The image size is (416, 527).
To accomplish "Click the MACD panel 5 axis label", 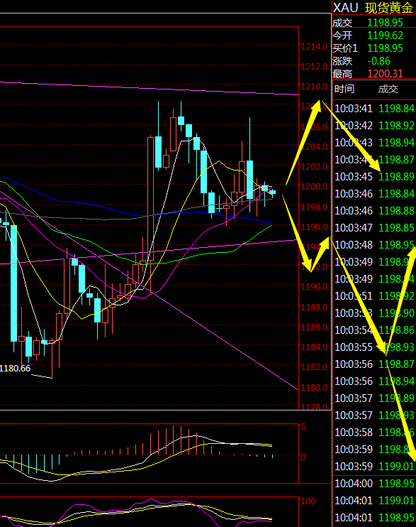I will (x=303, y=427).
